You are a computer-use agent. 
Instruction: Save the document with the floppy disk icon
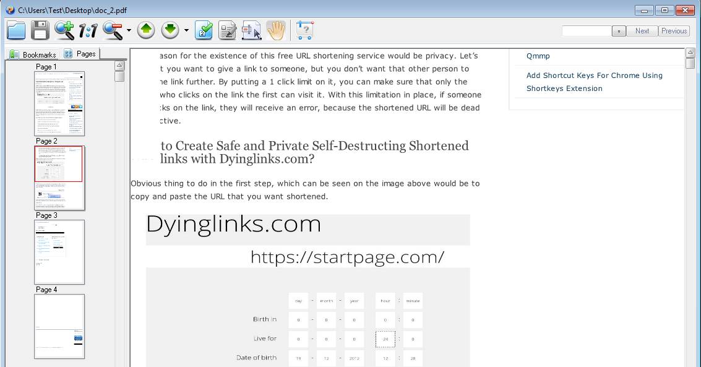tap(40, 30)
